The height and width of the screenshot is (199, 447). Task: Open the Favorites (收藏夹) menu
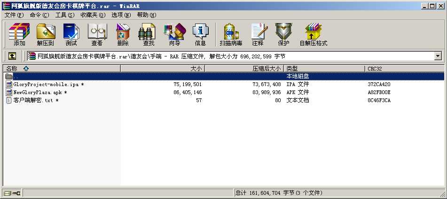93,15
